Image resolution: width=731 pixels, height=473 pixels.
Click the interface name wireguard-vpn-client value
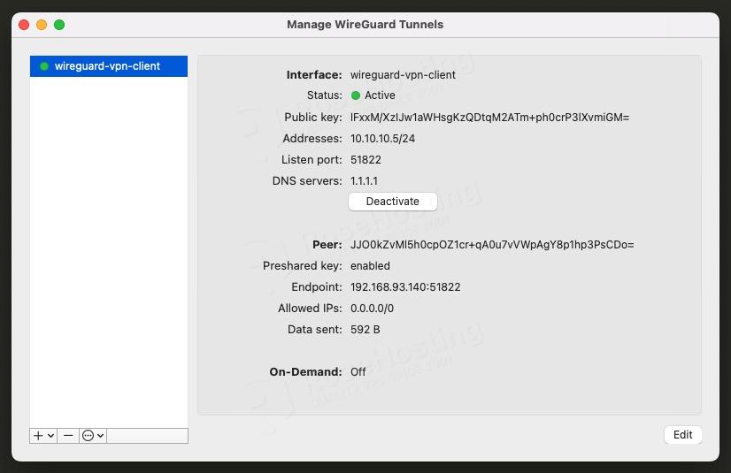[403, 75]
